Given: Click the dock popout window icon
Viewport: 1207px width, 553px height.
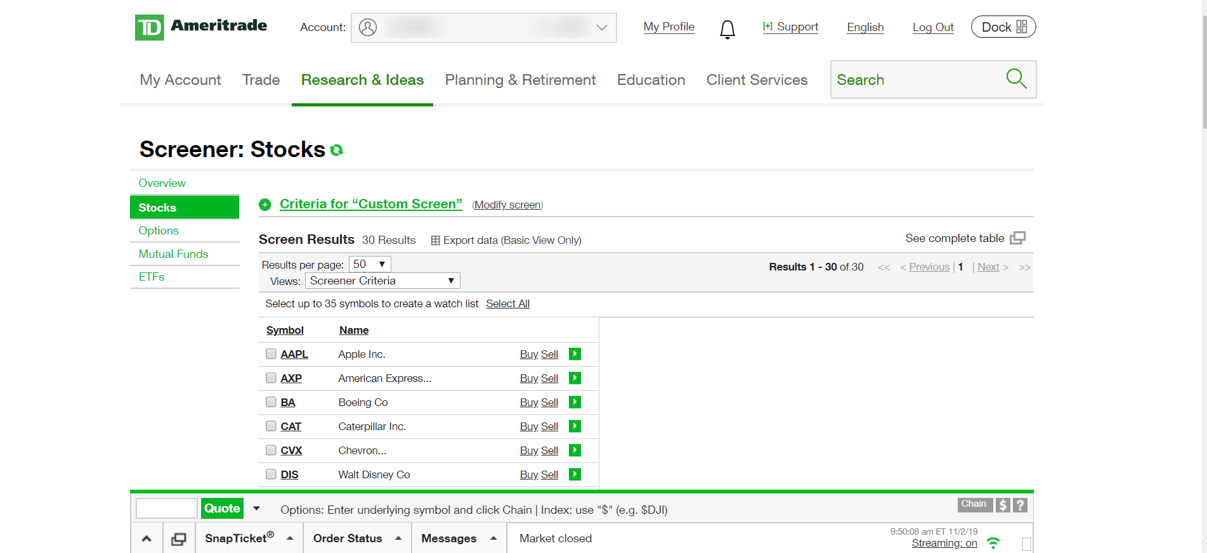Looking at the screenshot, I should point(179,538).
